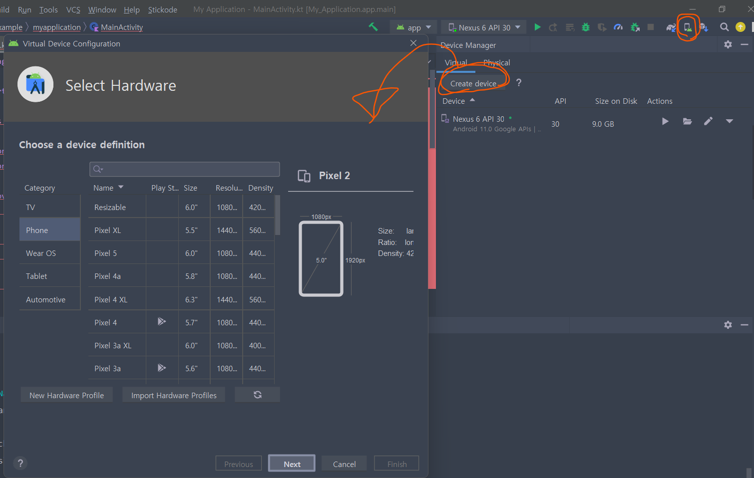
Task: Open the profiler gauge icon
Action: [618, 27]
